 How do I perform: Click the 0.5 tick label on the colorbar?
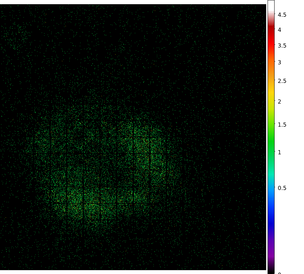[x=282, y=188]
